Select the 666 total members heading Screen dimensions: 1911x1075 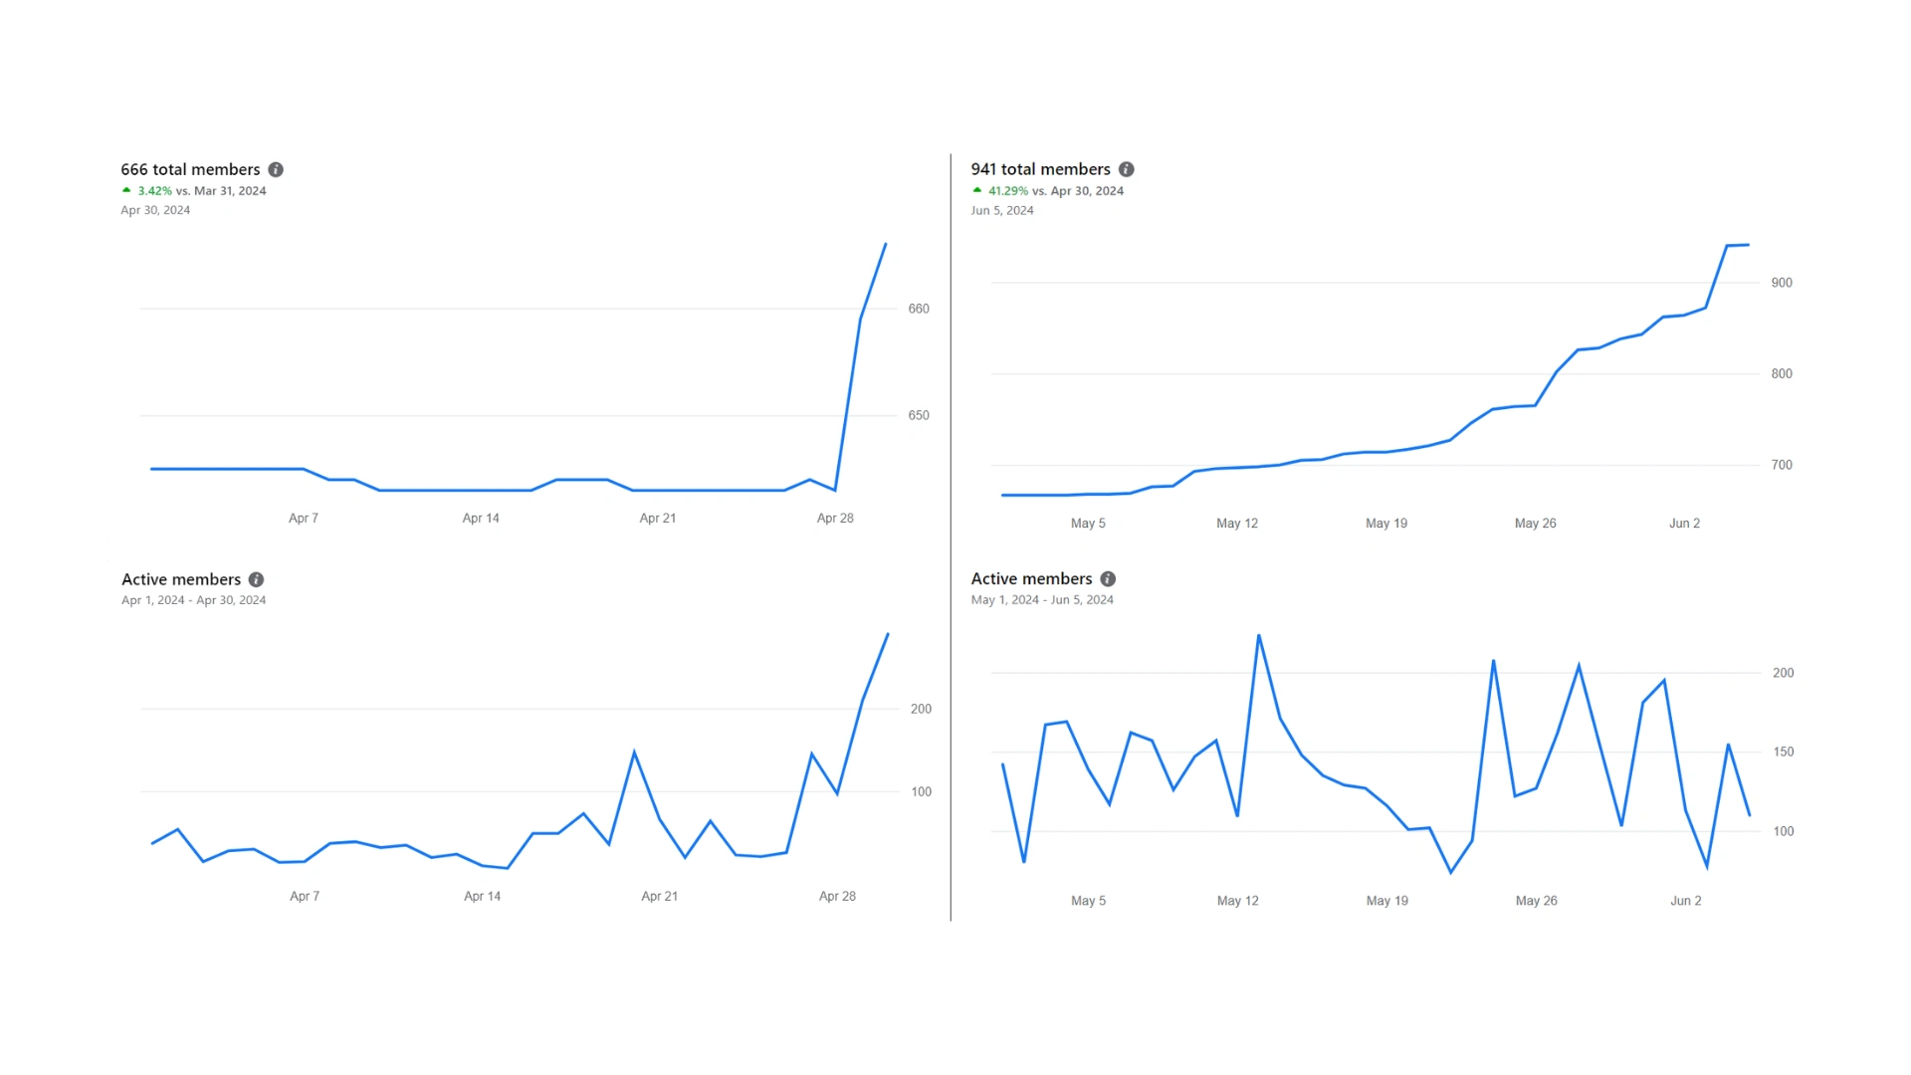pyautogui.click(x=190, y=170)
